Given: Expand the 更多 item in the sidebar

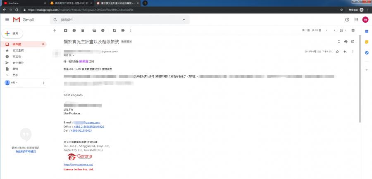Looking at the screenshot, I should (15, 75).
